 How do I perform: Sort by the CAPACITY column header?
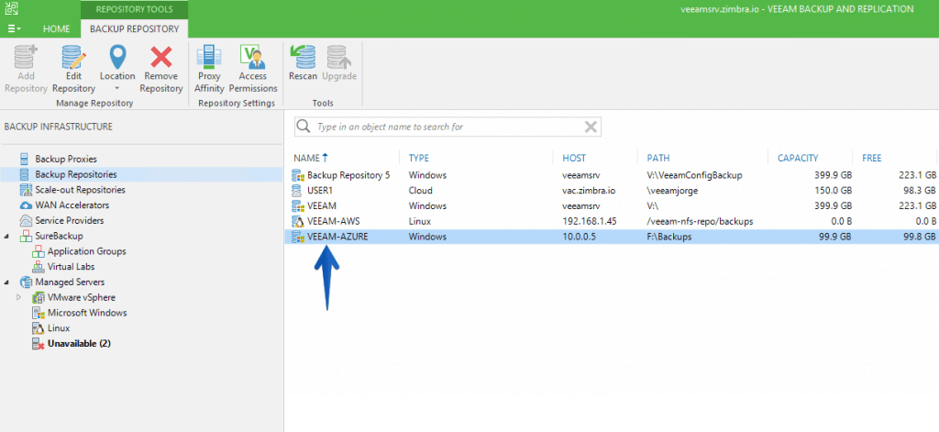pyautogui.click(x=798, y=158)
